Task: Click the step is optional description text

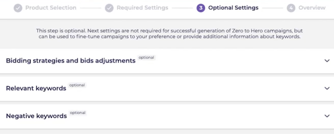Action: point(169,34)
